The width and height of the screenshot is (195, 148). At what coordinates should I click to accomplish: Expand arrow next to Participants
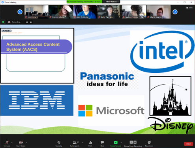click(x=82, y=142)
